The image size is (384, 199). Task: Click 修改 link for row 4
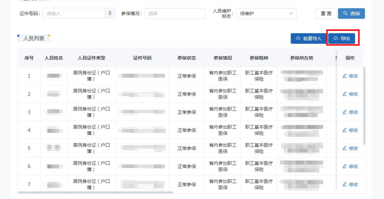tap(350, 130)
